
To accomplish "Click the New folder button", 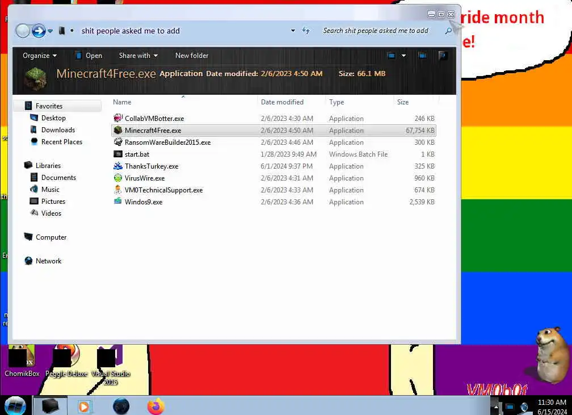I will (x=192, y=56).
